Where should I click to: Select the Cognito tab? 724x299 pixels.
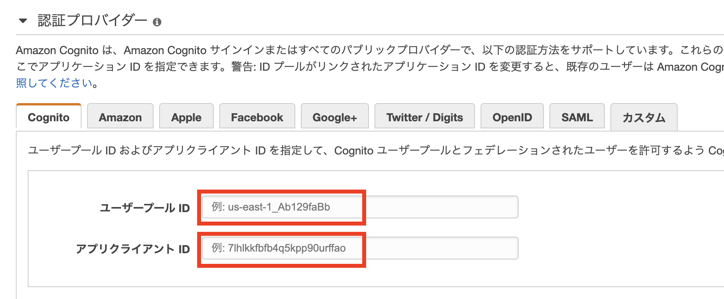[x=49, y=117]
